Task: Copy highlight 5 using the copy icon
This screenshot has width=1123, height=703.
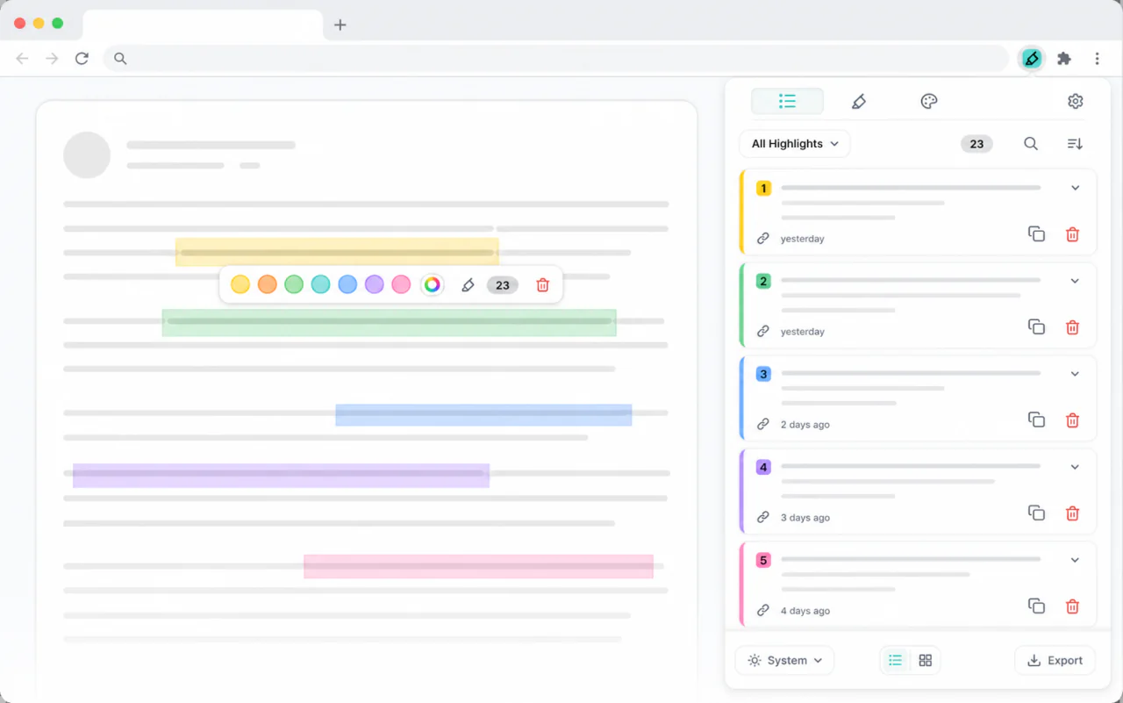Action: (x=1036, y=606)
